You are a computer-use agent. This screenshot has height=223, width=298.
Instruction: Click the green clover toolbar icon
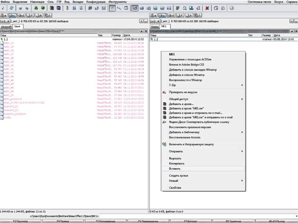(x=36, y=8)
